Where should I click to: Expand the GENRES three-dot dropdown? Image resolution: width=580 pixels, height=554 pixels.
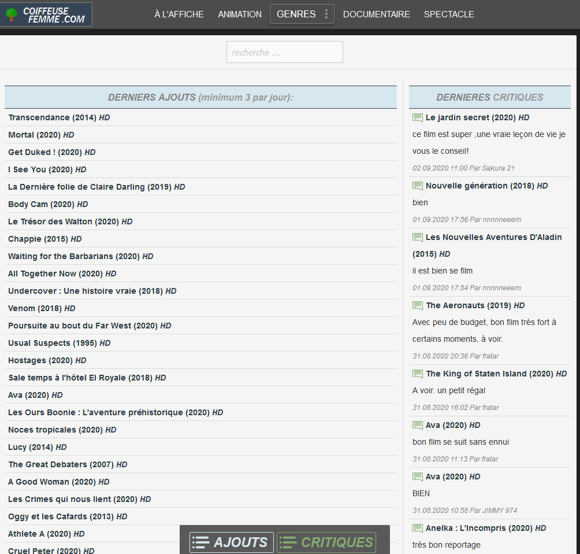[326, 14]
